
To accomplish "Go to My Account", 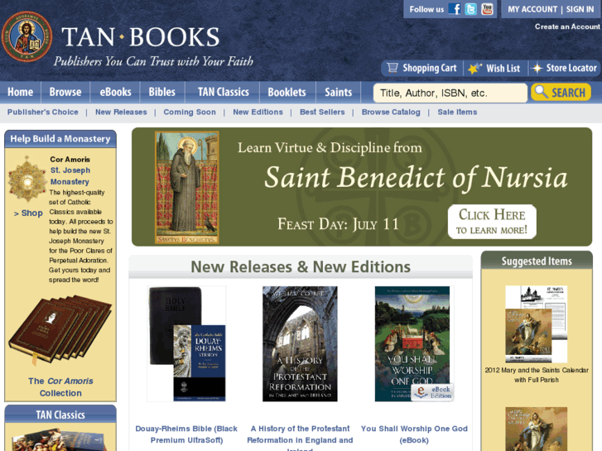I will [532, 9].
